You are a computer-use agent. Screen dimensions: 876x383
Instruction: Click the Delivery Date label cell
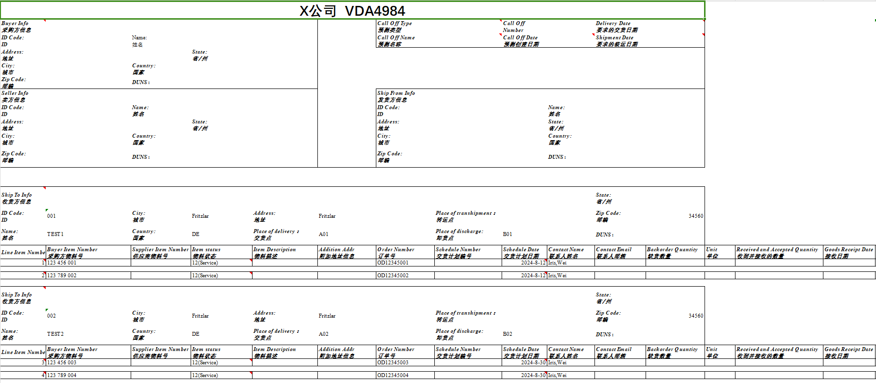pyautogui.click(x=616, y=27)
